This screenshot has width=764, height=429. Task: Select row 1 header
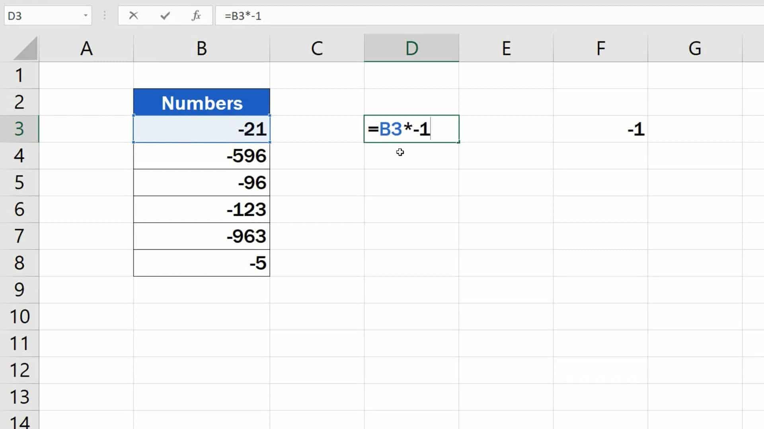[x=20, y=75]
